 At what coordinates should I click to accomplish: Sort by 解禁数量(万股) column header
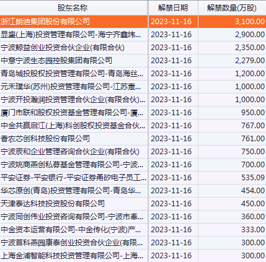tap(232, 8)
